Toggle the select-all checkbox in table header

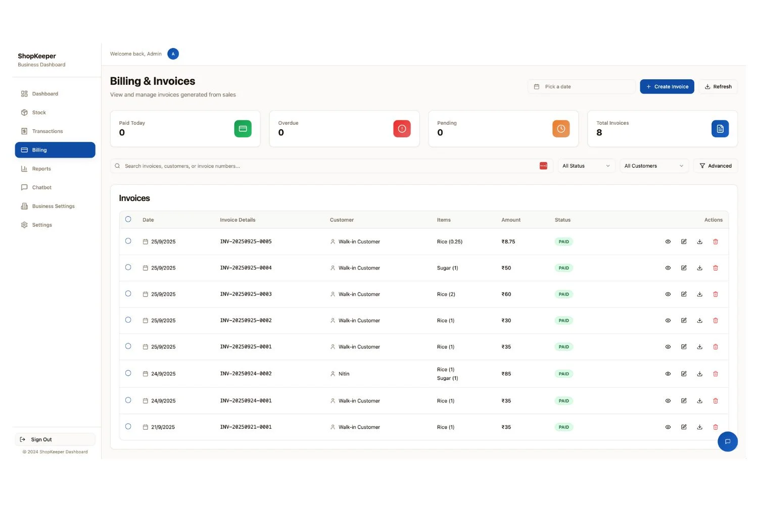128,219
